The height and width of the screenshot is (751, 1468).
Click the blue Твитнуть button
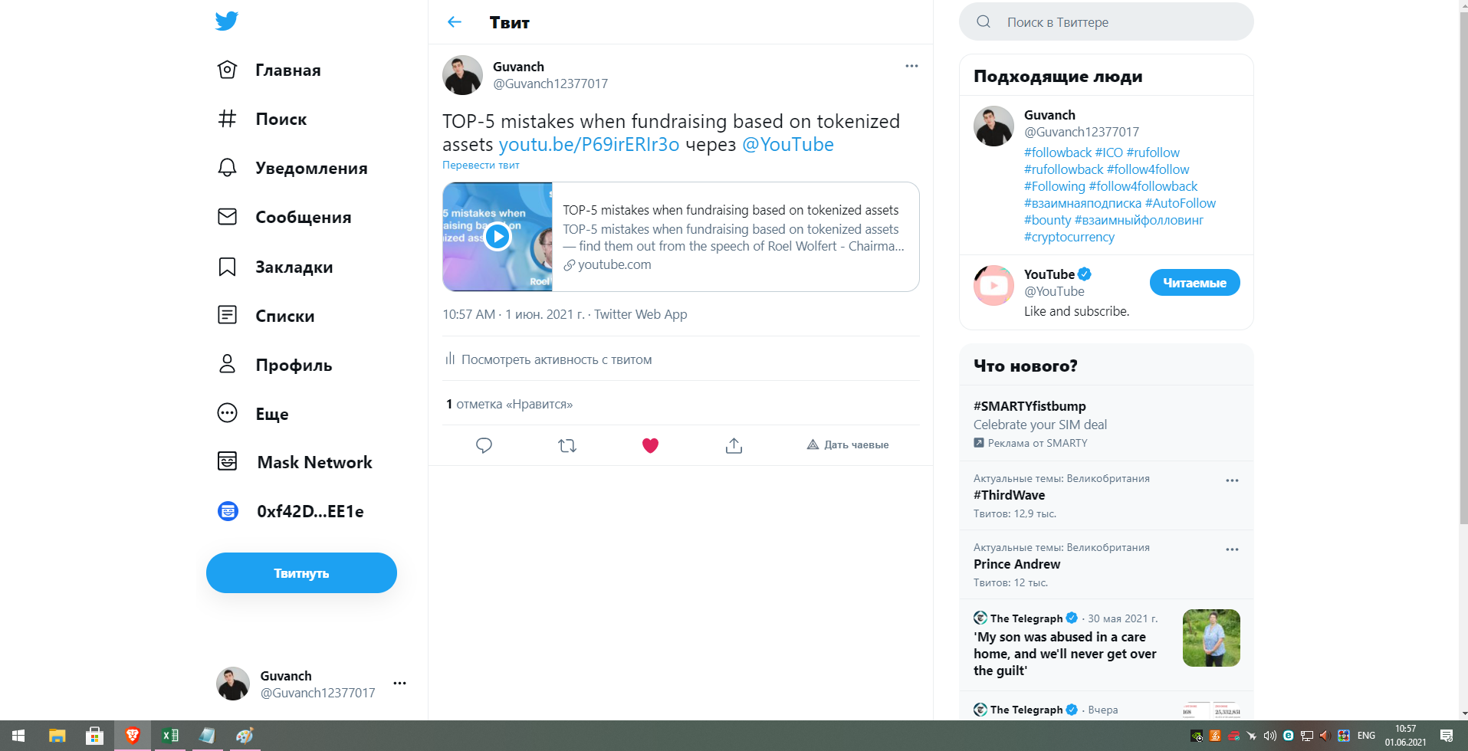click(301, 572)
